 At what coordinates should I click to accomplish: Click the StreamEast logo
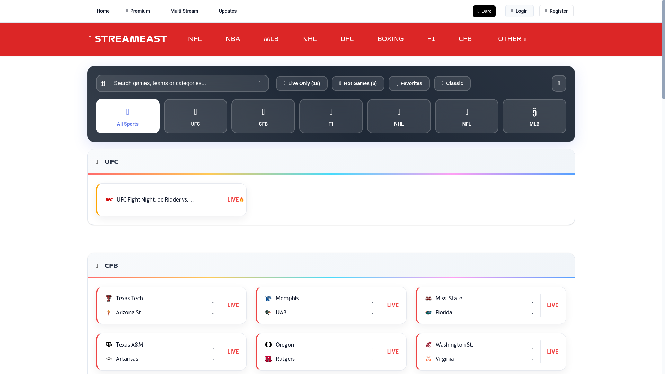(x=128, y=39)
